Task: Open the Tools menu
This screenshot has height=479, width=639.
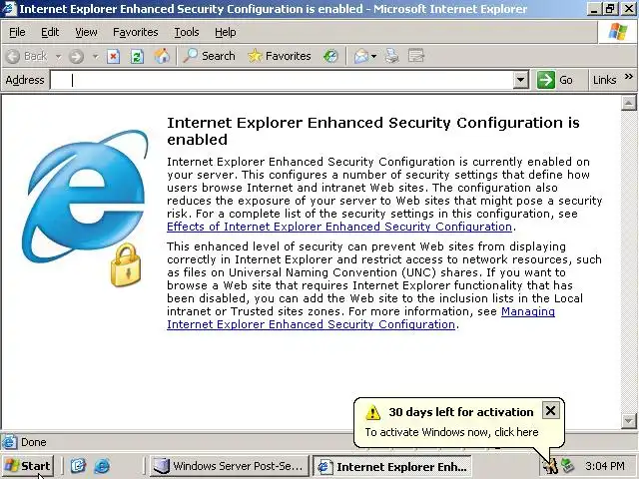Action: coord(187,32)
